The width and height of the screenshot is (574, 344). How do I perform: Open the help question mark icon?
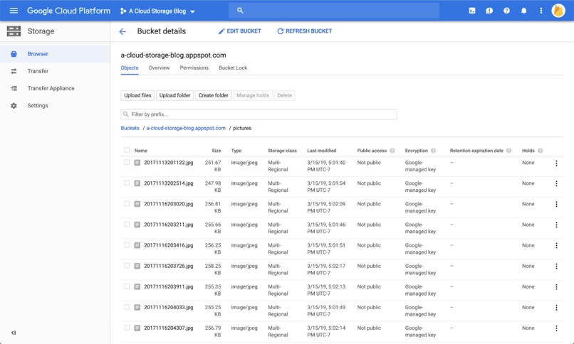(506, 11)
